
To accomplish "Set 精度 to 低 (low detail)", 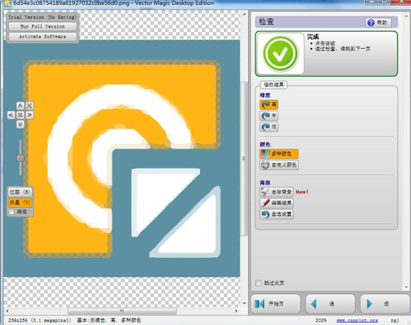I will (x=269, y=127).
